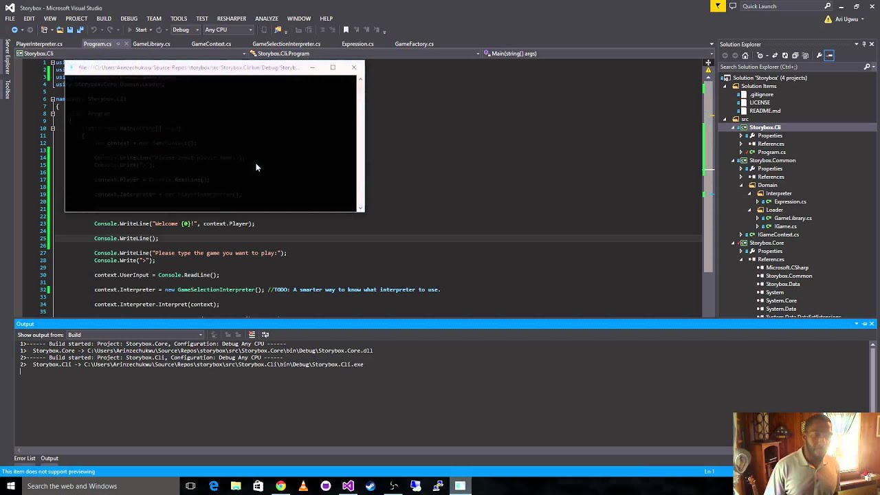Image resolution: width=880 pixels, height=495 pixels.
Task: Collapse Storybox.Common project node
Action: click(734, 160)
